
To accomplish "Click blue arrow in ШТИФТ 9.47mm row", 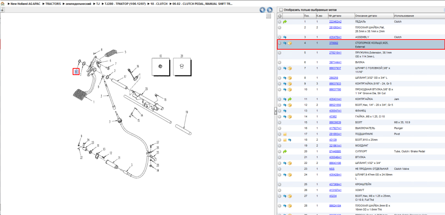I will coord(285,175).
